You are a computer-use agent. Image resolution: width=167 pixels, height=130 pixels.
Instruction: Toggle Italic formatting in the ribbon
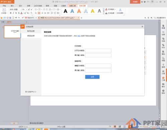pos(13,13)
